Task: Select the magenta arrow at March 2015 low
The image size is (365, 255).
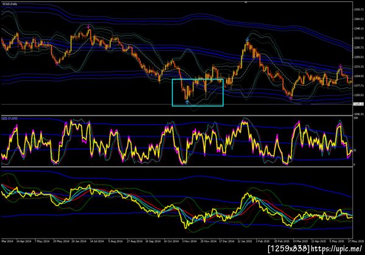Action: pyautogui.click(x=291, y=98)
